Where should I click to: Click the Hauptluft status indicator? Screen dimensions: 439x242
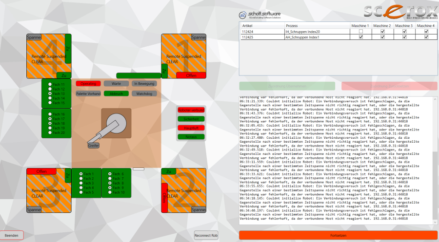coord(191,128)
